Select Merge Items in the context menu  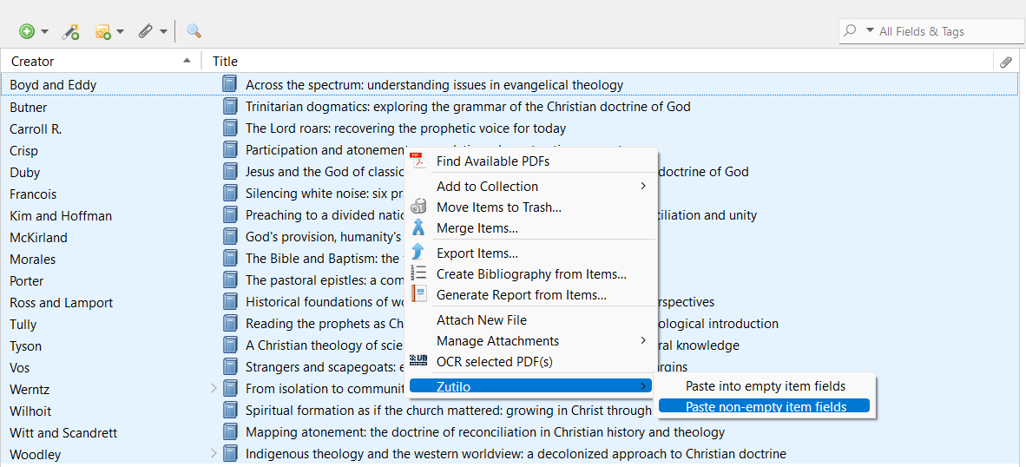tap(477, 228)
